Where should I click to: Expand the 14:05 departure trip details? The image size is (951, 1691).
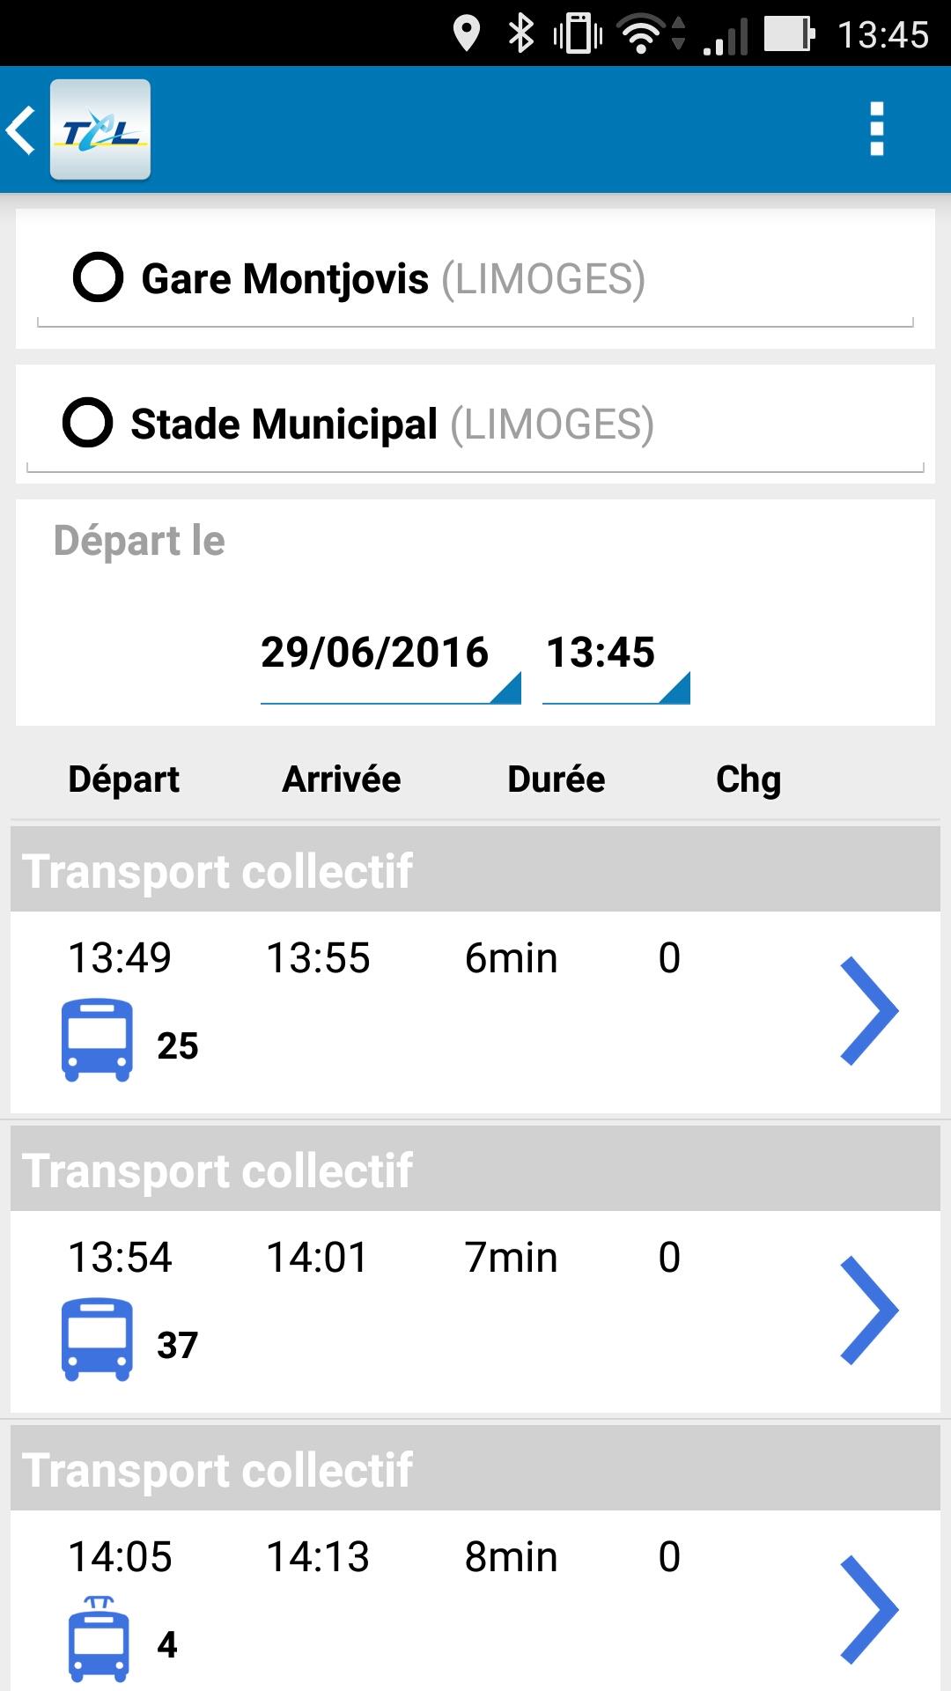click(868, 1609)
